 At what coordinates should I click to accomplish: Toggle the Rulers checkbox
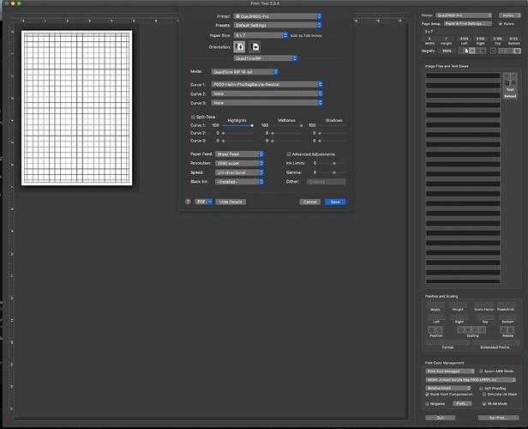[502, 23]
